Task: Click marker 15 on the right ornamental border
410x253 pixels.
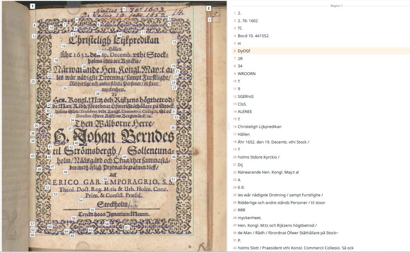Action: [174, 42]
